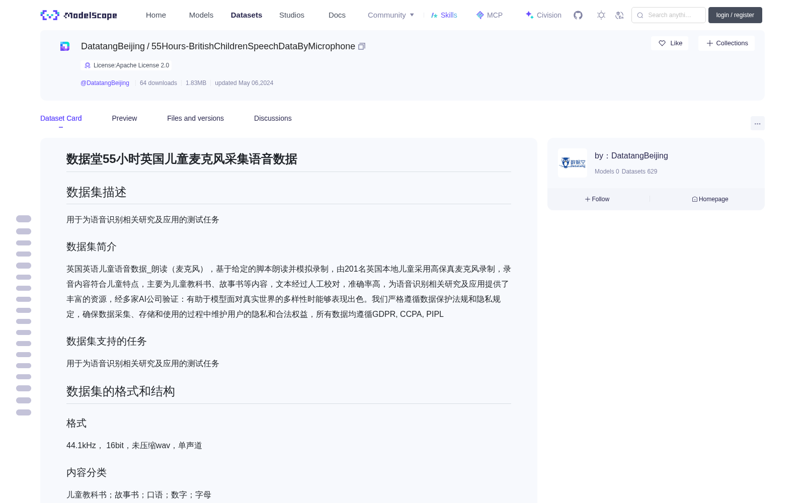Open the Studios nav item
This screenshot has height=503, width=805.
(292, 15)
